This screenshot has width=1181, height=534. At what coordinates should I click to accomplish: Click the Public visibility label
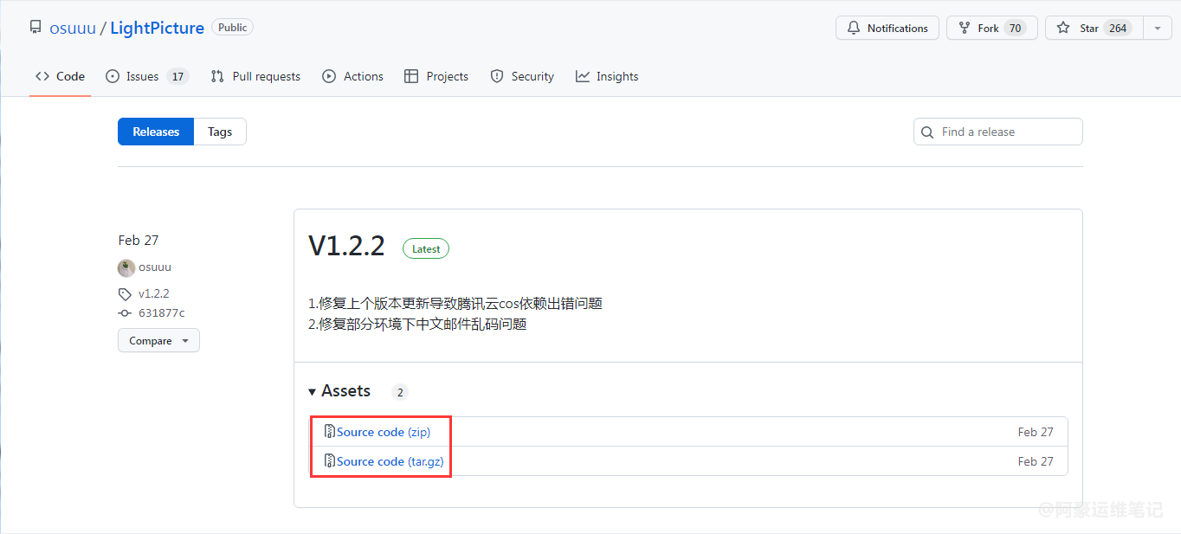click(x=232, y=28)
